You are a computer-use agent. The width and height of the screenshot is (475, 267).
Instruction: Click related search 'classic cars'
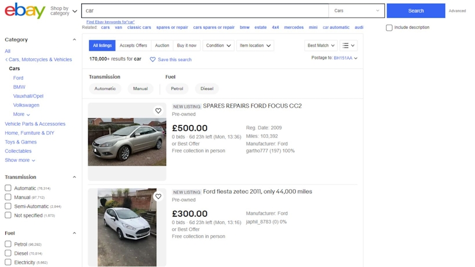pyautogui.click(x=139, y=27)
